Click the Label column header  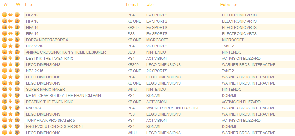(x=150, y=5)
